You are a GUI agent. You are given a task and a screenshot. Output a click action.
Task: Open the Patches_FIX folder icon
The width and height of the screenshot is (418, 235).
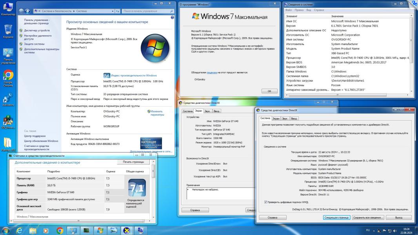pos(8,143)
